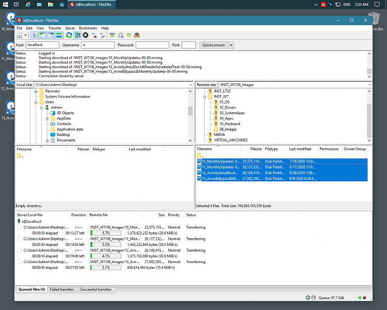Select remote file 12_AviraSystrayBlock

pos(282,173)
